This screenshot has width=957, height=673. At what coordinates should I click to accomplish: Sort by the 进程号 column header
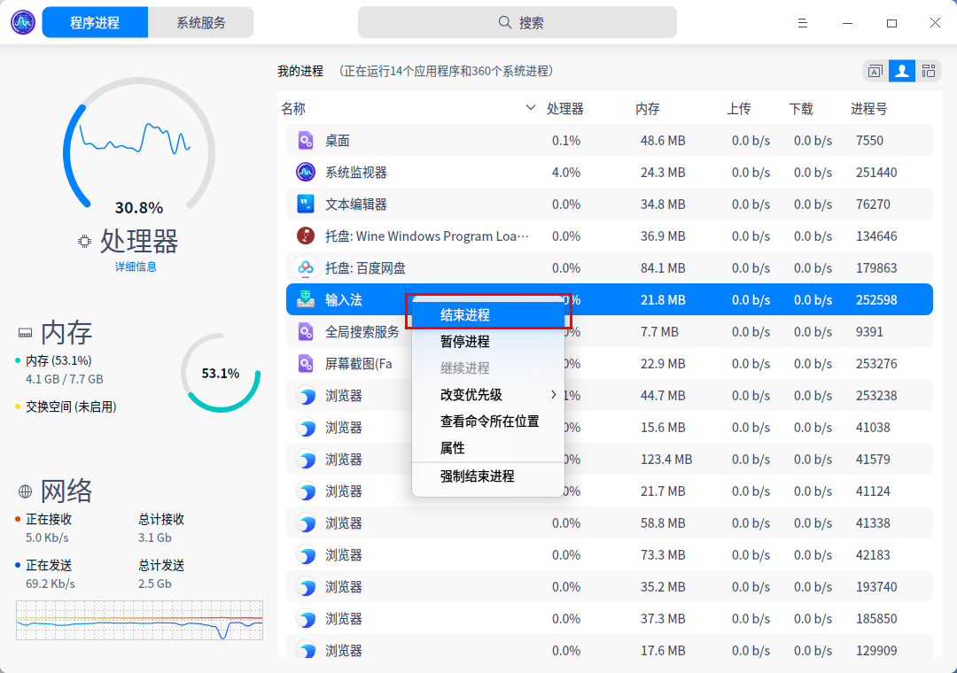(869, 109)
